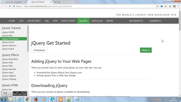The width and height of the screenshot is (181, 102).
Task: Open jQuery HOME in sidebar
Action: coord(8,32)
